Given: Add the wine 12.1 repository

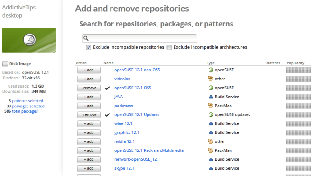Looking at the screenshot, I should point(89,124).
